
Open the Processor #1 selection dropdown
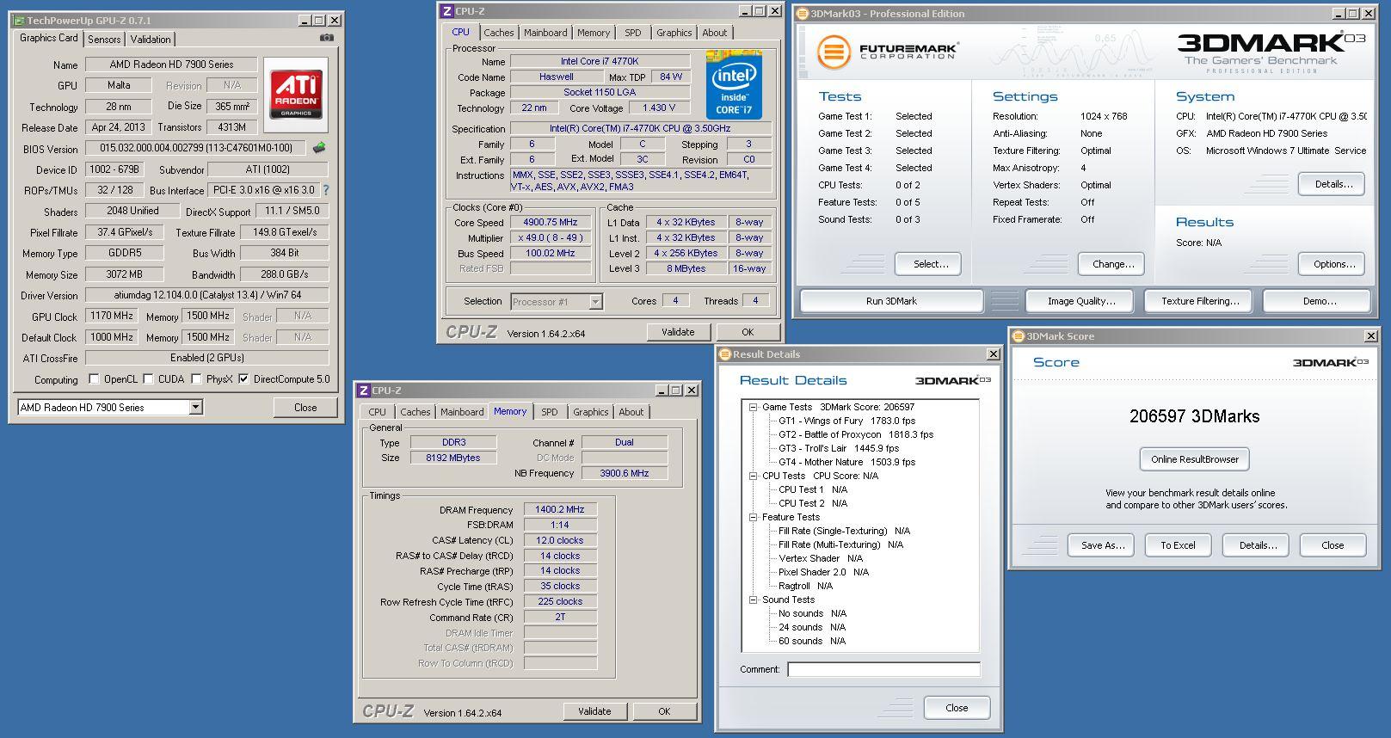[x=596, y=302]
